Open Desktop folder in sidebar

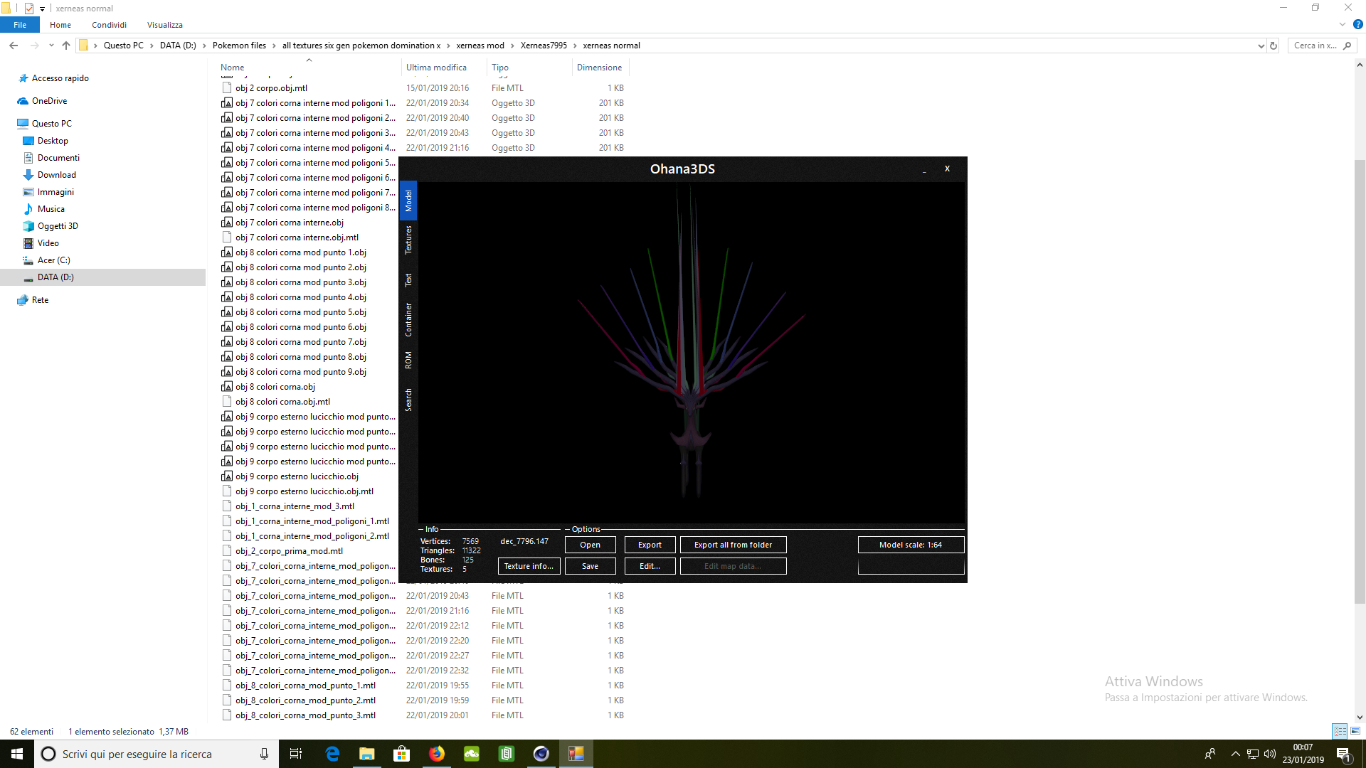click(53, 141)
